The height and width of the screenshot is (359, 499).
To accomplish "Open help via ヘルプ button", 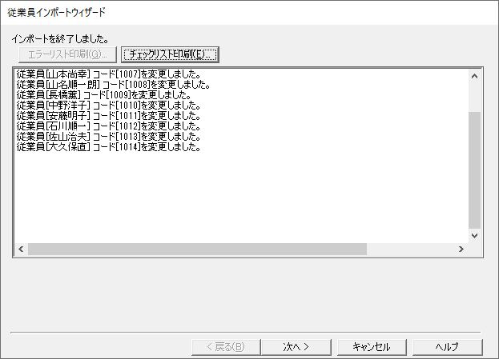I will pos(447,347).
